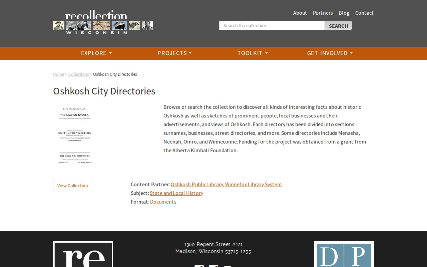Click the 'Subject:' label
This screenshot has width=427, height=267.
(x=140, y=193)
